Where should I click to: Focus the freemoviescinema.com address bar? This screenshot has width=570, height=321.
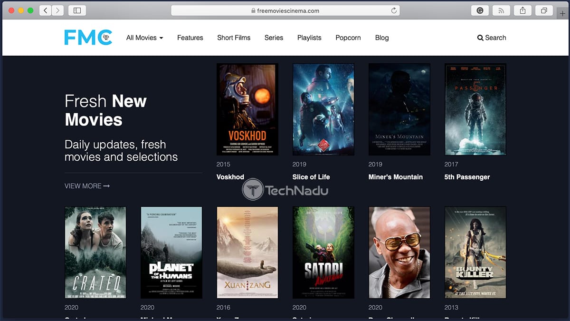click(285, 10)
